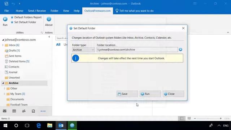
Task: Open People tray icon on taskbar
Action: pos(211,125)
